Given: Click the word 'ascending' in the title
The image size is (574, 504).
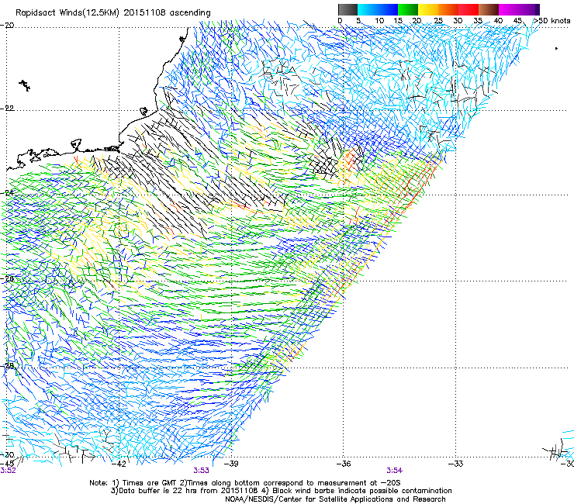Looking at the screenshot, I should click(x=190, y=13).
